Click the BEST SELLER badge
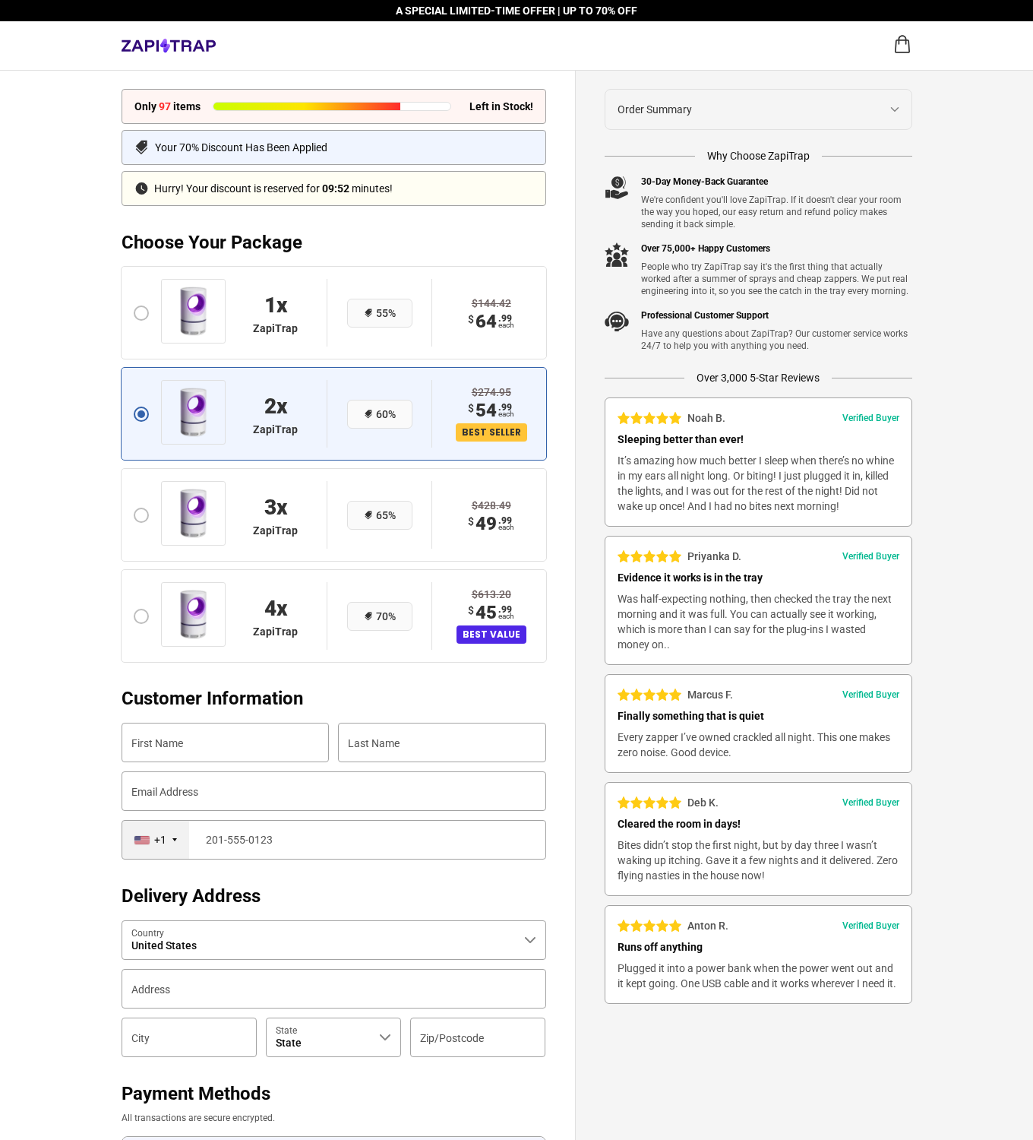The width and height of the screenshot is (1033, 1140). 491,432
